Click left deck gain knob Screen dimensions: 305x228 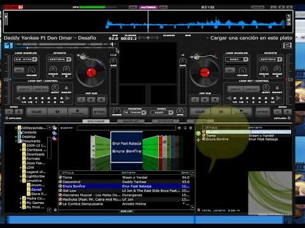pos(113,61)
